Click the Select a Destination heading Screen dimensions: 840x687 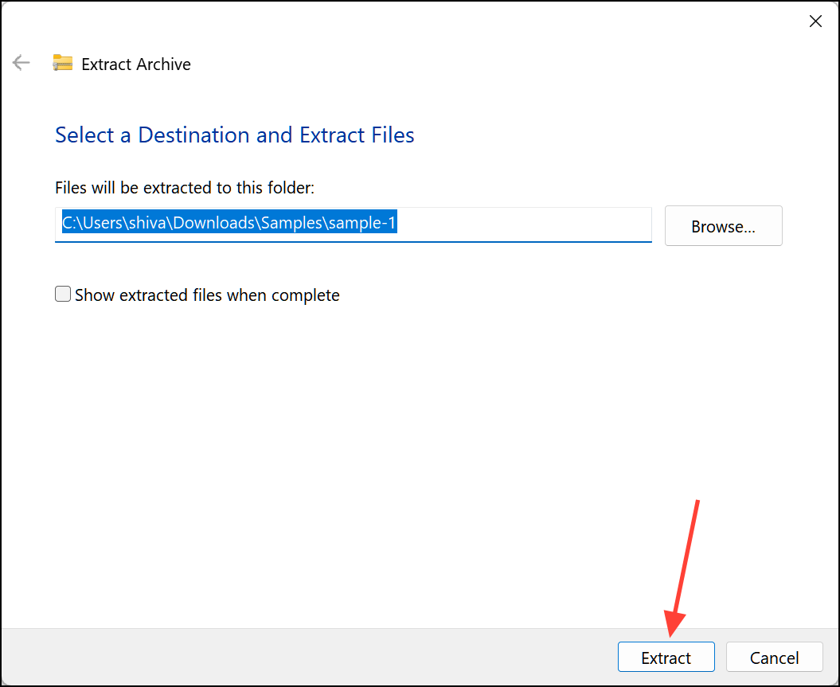click(234, 135)
